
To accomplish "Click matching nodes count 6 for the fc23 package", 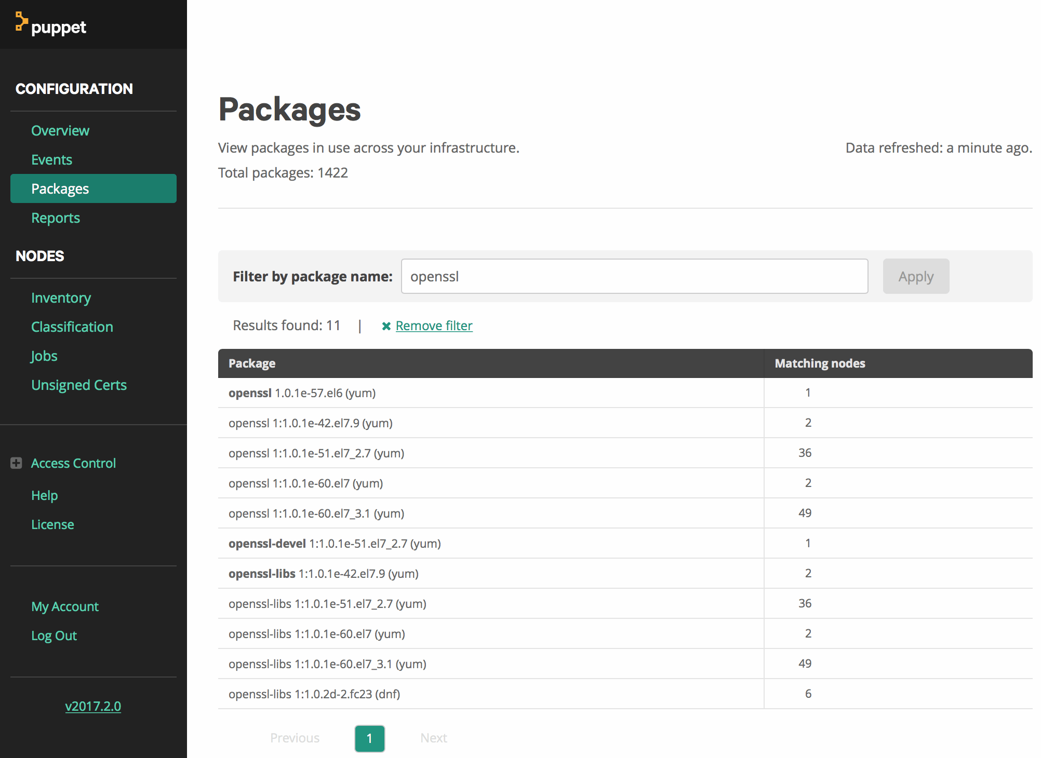I will [x=808, y=694].
